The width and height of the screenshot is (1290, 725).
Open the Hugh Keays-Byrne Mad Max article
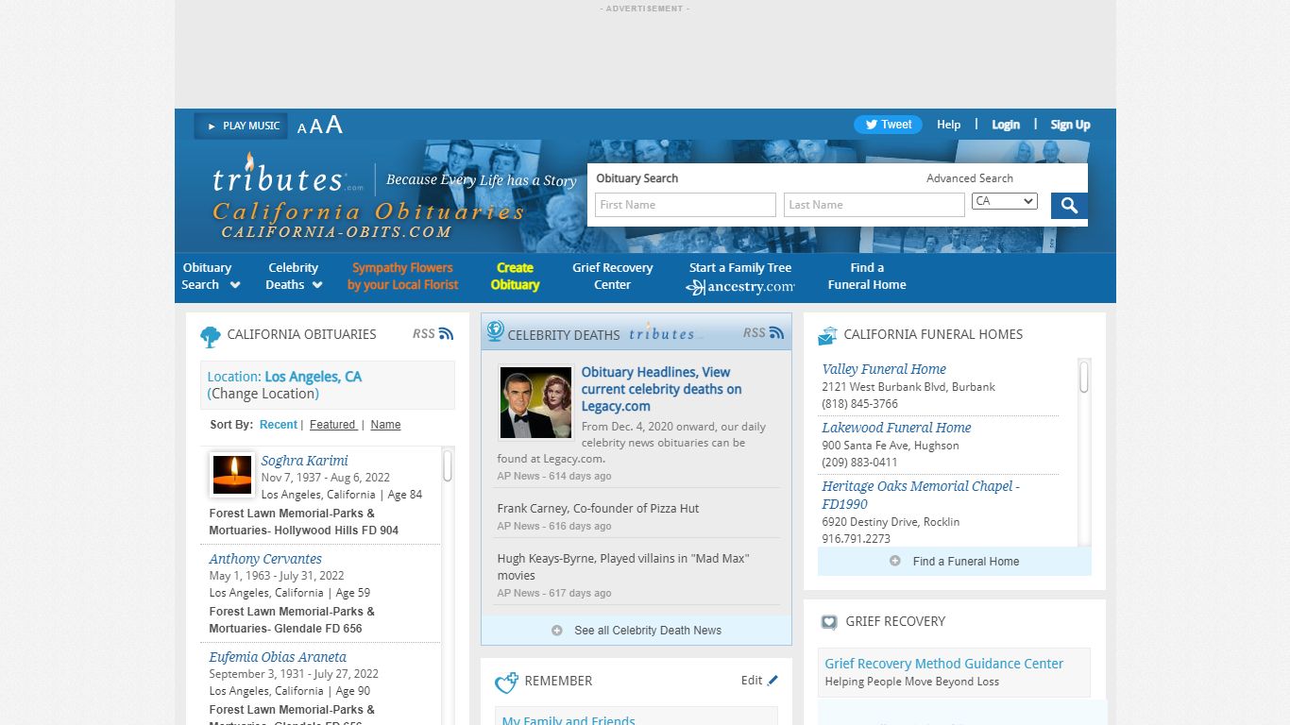pos(623,566)
